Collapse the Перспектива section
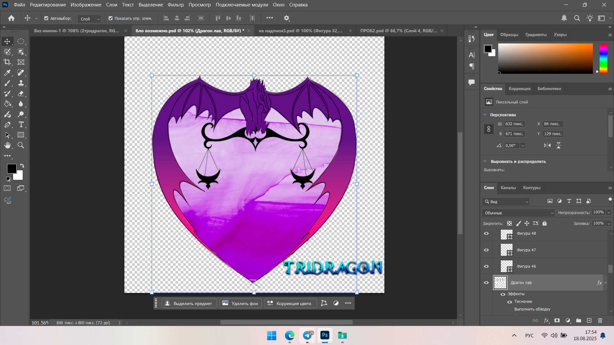This screenshot has width=614, height=345. click(485, 115)
